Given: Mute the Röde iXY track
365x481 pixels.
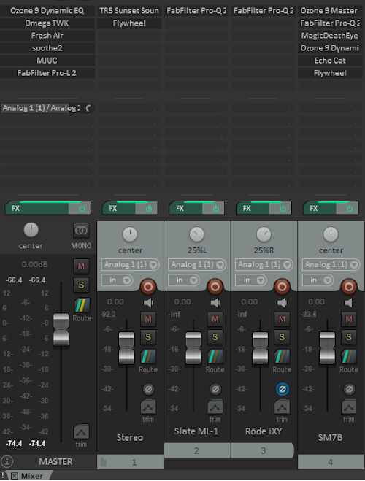Looking at the screenshot, I should click(282, 320).
